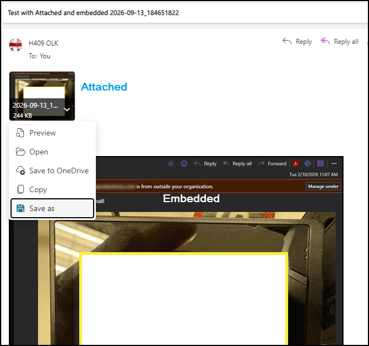Viewport: 369px width, 346px height.
Task: Click the purple apps grid icon
Action: tap(321, 163)
